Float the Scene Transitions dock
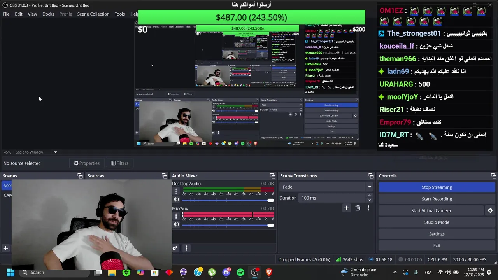Viewport: 498px width, 280px height. [371, 176]
